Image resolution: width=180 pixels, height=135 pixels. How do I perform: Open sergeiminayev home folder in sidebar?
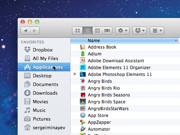point(44,127)
